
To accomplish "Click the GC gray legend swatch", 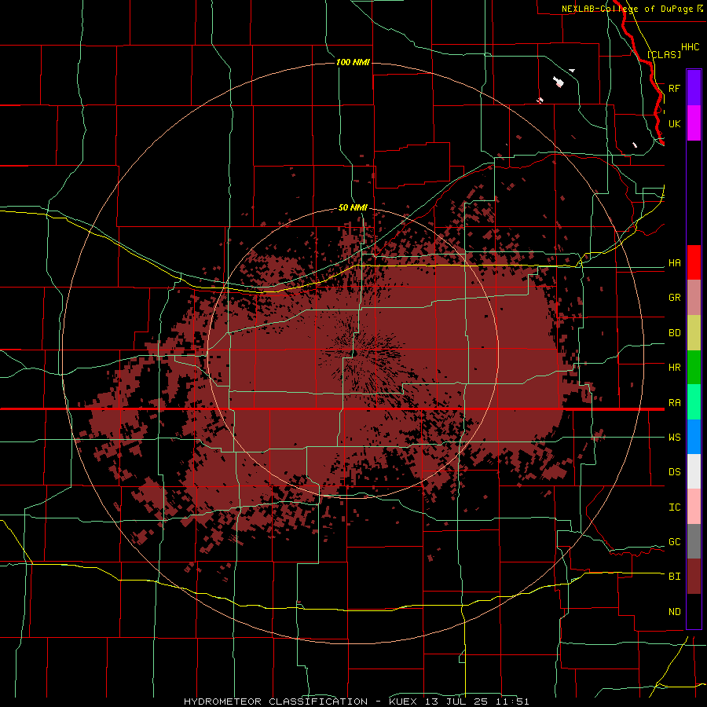I will (694, 541).
